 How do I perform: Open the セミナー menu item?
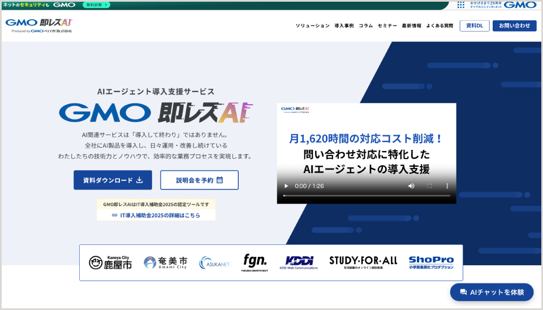coord(387,25)
